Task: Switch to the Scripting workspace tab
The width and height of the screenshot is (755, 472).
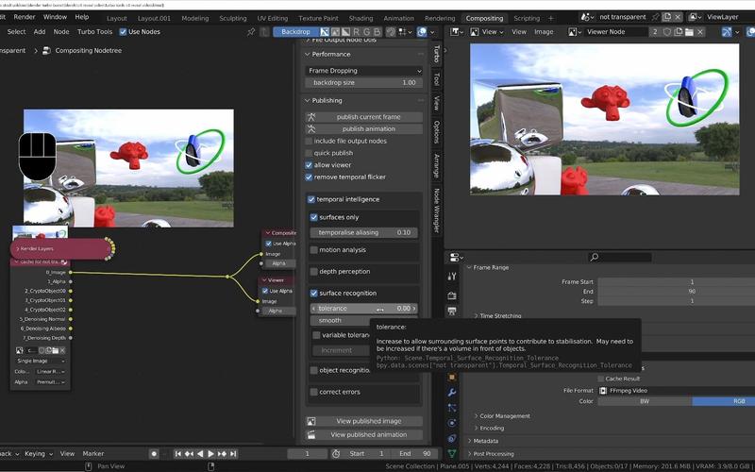Action: [x=527, y=18]
